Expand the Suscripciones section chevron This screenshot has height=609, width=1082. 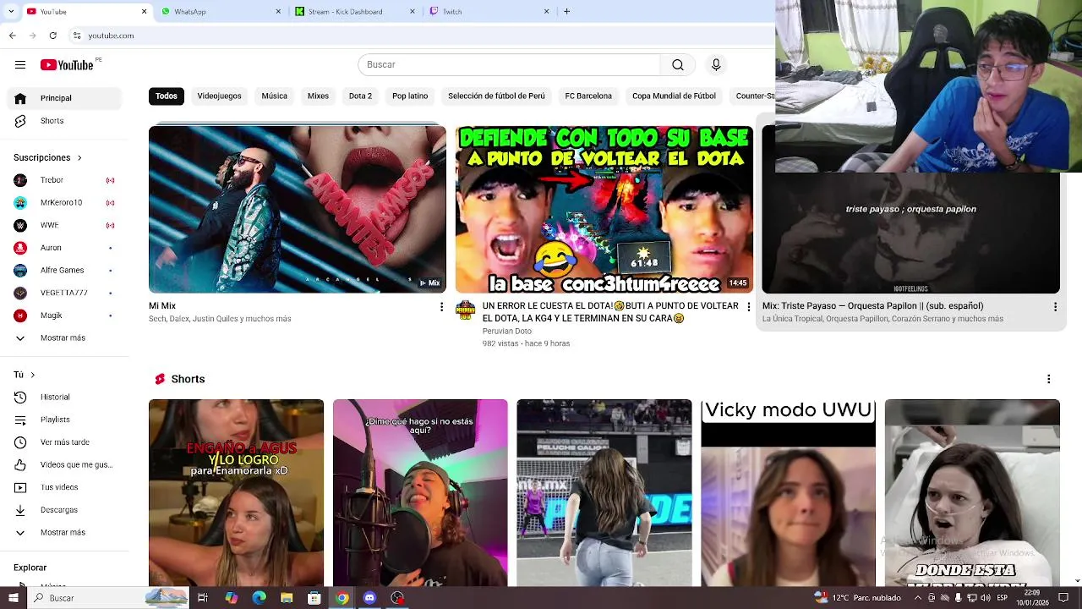click(79, 157)
